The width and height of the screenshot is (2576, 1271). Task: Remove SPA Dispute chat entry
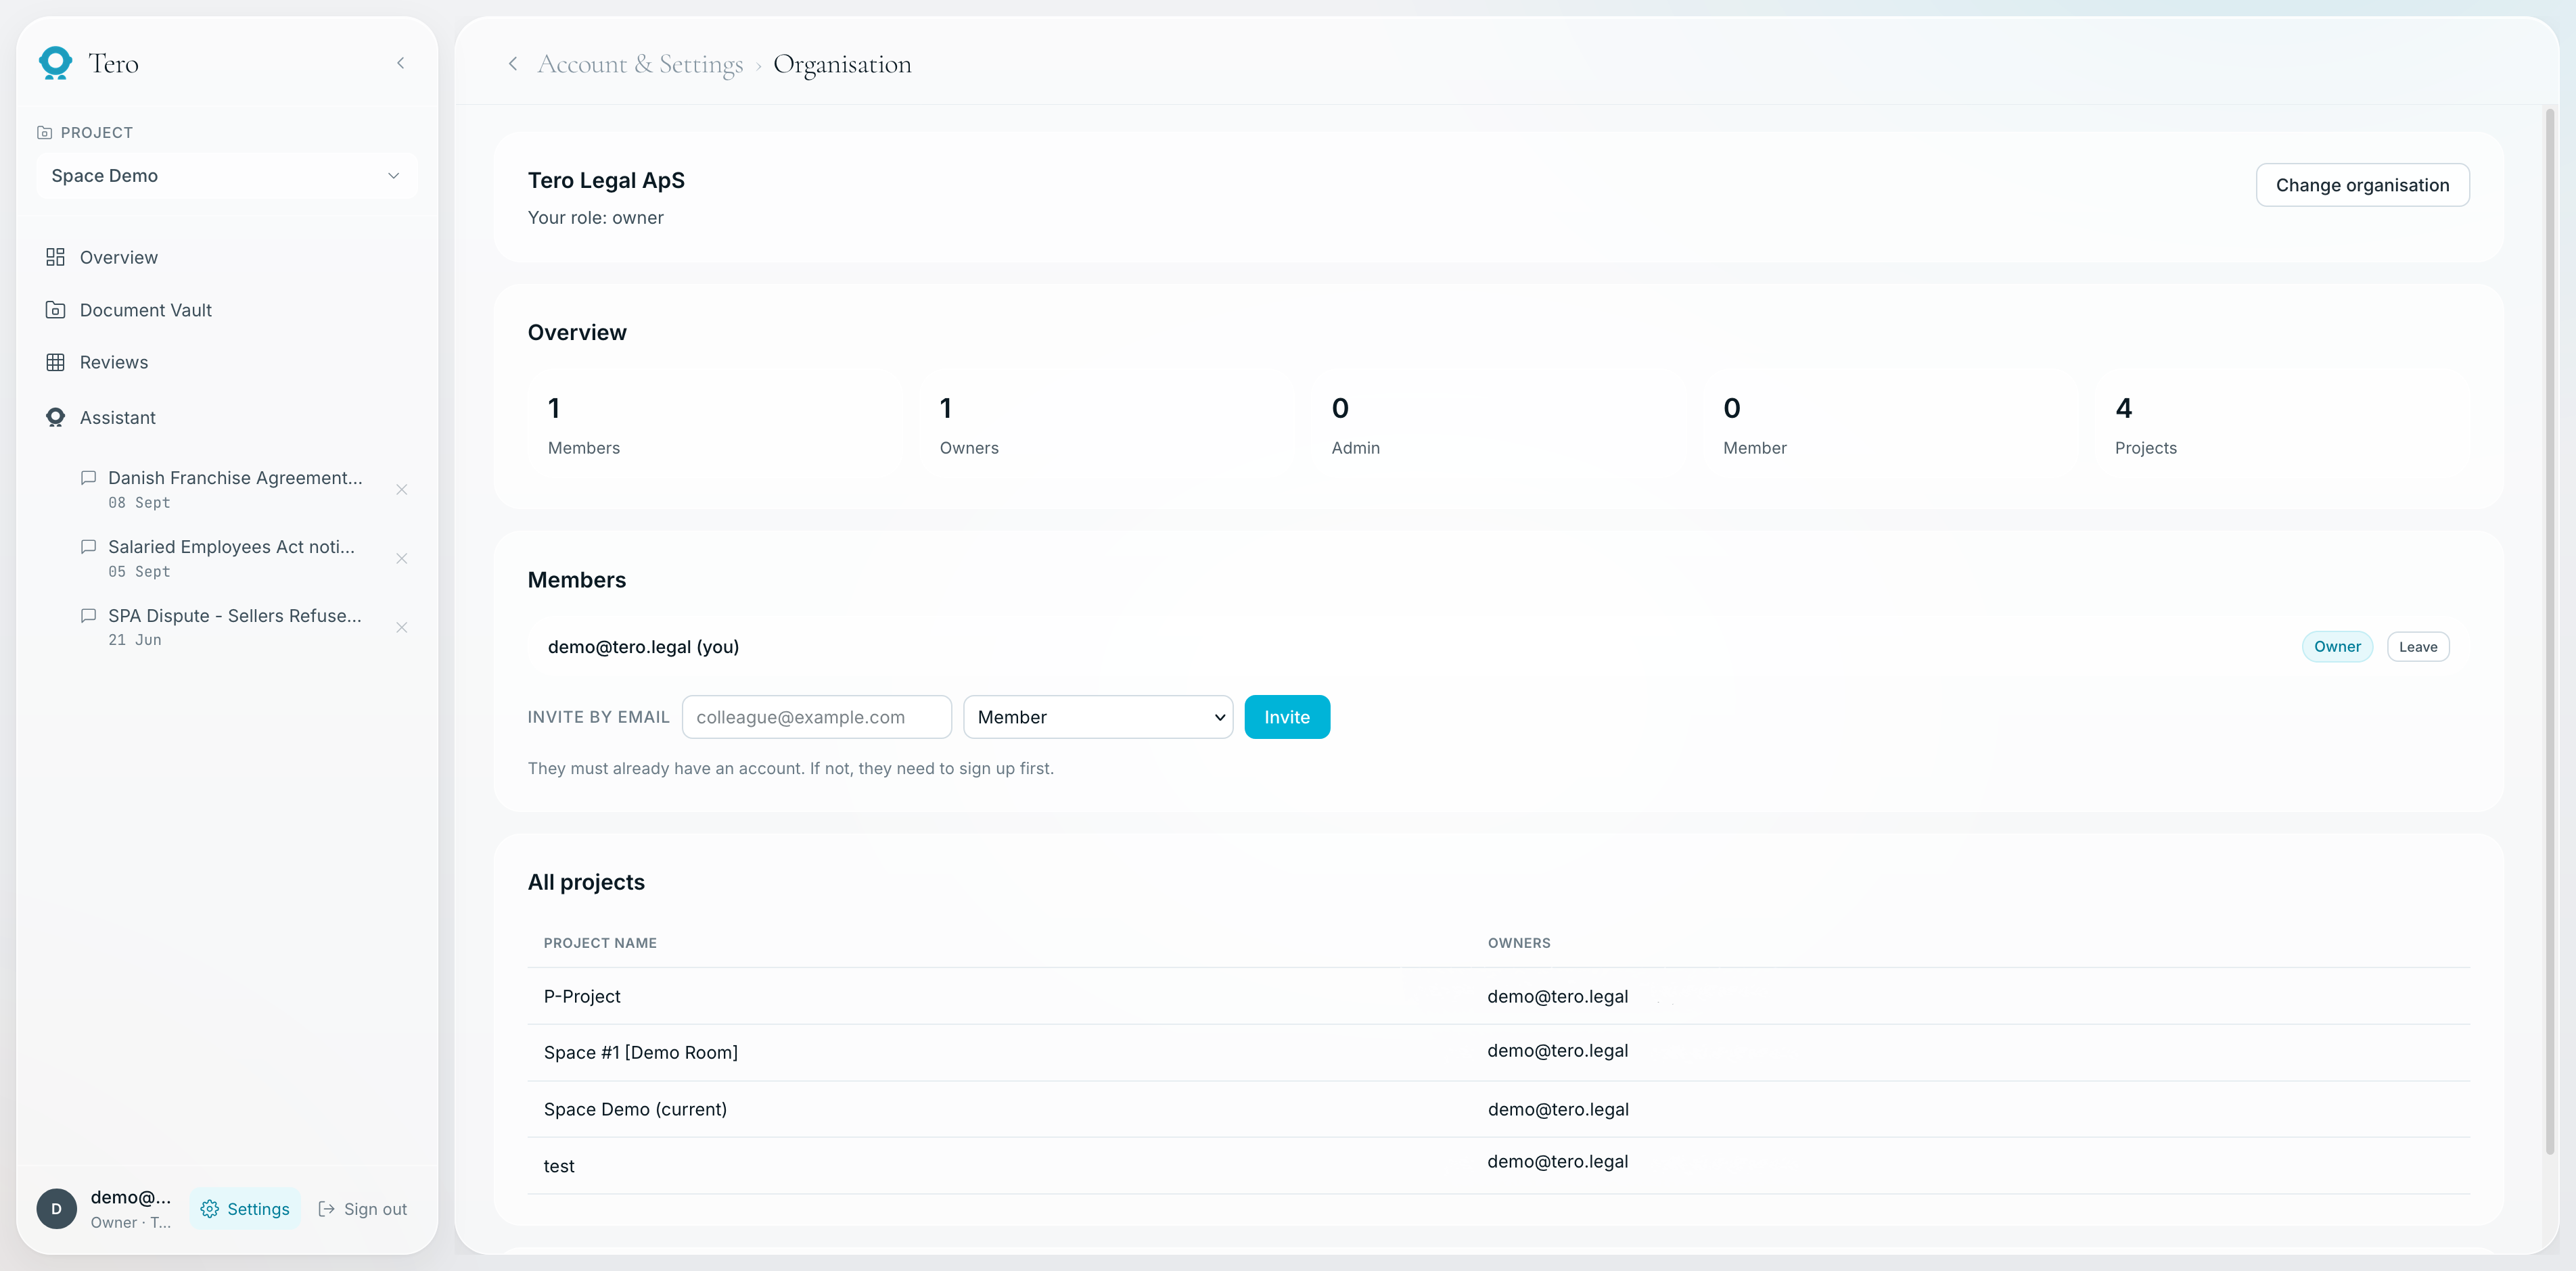401,627
